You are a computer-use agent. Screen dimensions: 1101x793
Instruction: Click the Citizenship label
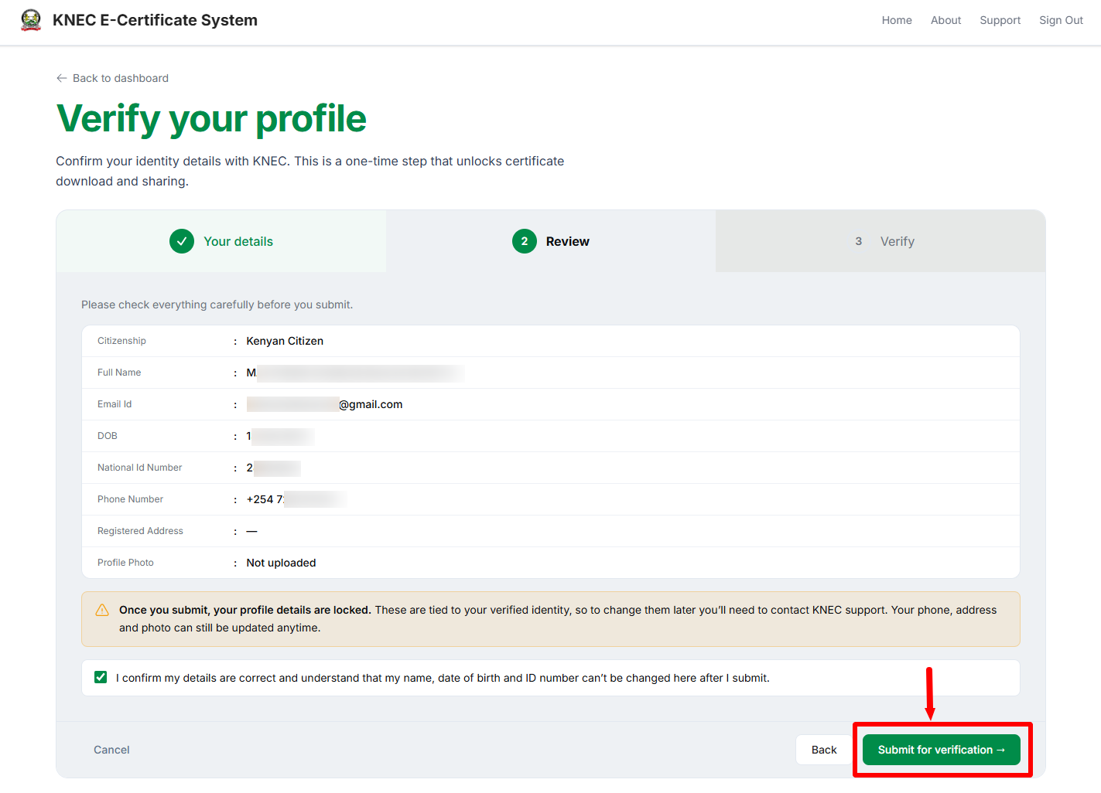pyautogui.click(x=121, y=341)
